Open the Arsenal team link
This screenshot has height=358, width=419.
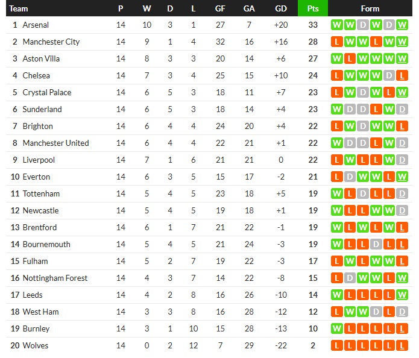coord(36,25)
